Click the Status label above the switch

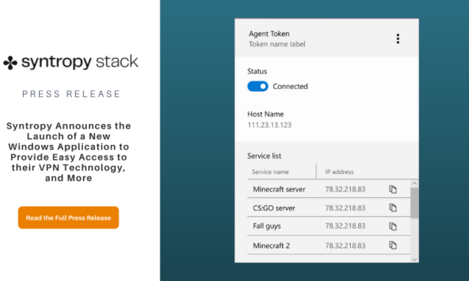(257, 72)
